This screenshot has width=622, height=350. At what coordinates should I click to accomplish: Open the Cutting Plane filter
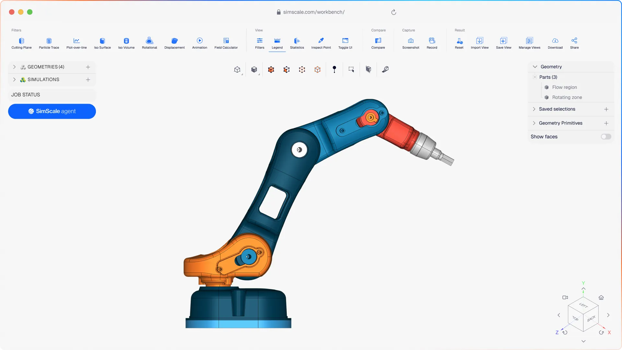(21, 43)
